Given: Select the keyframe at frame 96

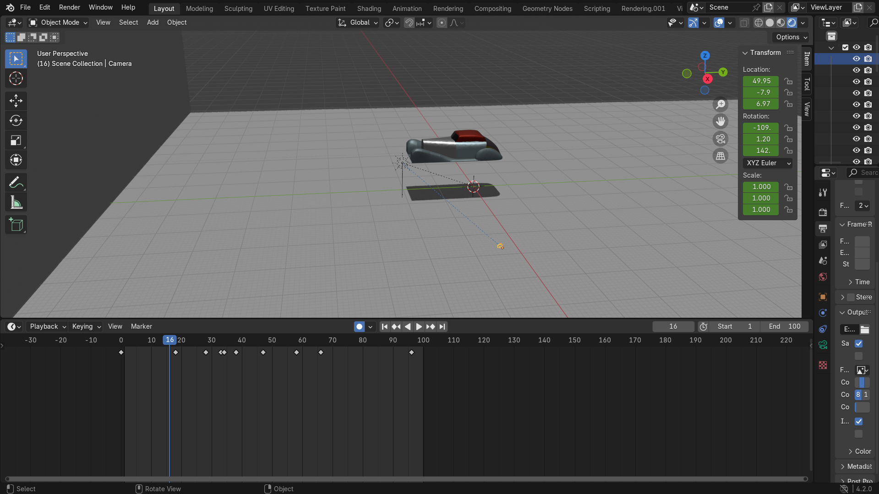Looking at the screenshot, I should tap(411, 352).
